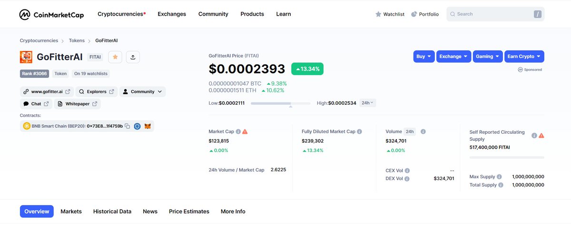This screenshot has height=228, width=571.
Task: Switch to the Historical Data tab
Action: (x=112, y=211)
